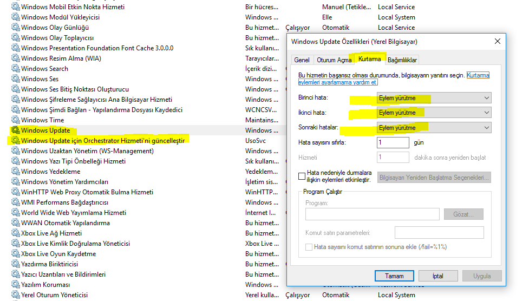Open the Birinci hata dropdown

point(434,98)
